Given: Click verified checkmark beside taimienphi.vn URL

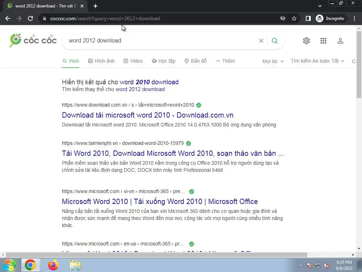Looking at the screenshot, I should click(188, 143).
